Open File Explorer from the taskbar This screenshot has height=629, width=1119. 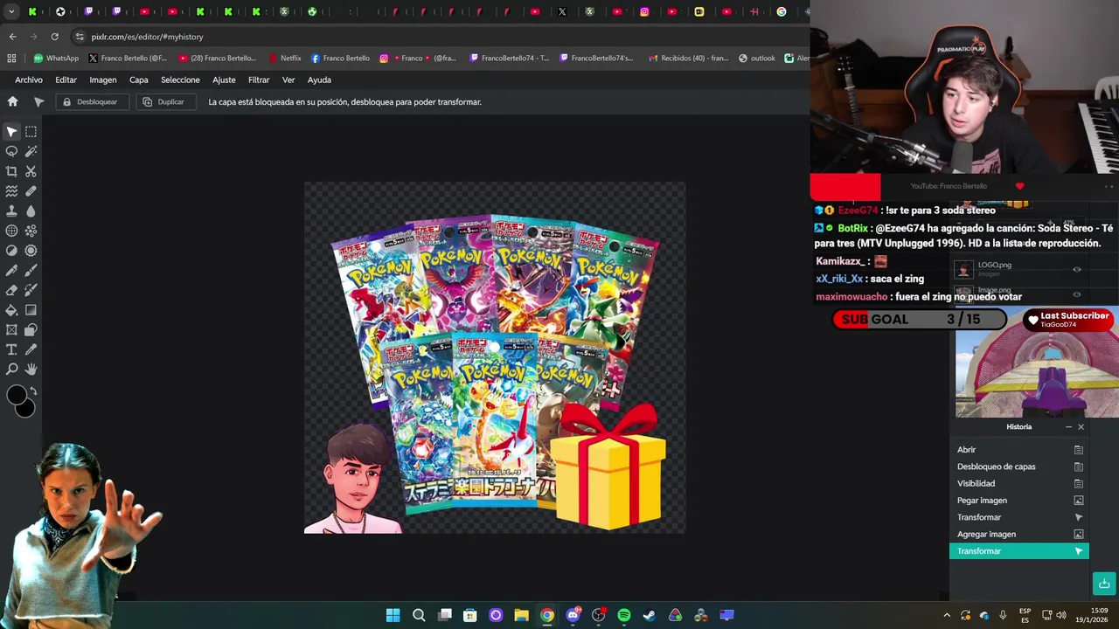pos(521,615)
